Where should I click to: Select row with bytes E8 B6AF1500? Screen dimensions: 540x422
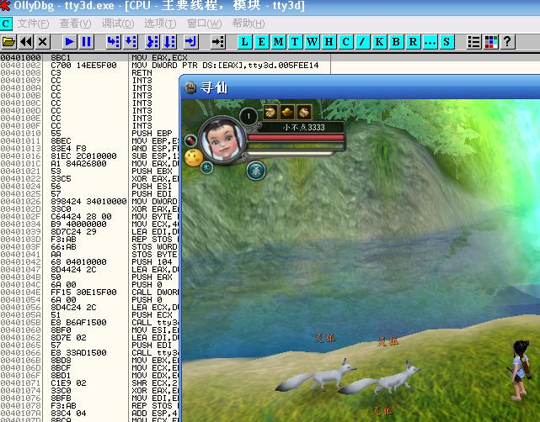pos(89,322)
